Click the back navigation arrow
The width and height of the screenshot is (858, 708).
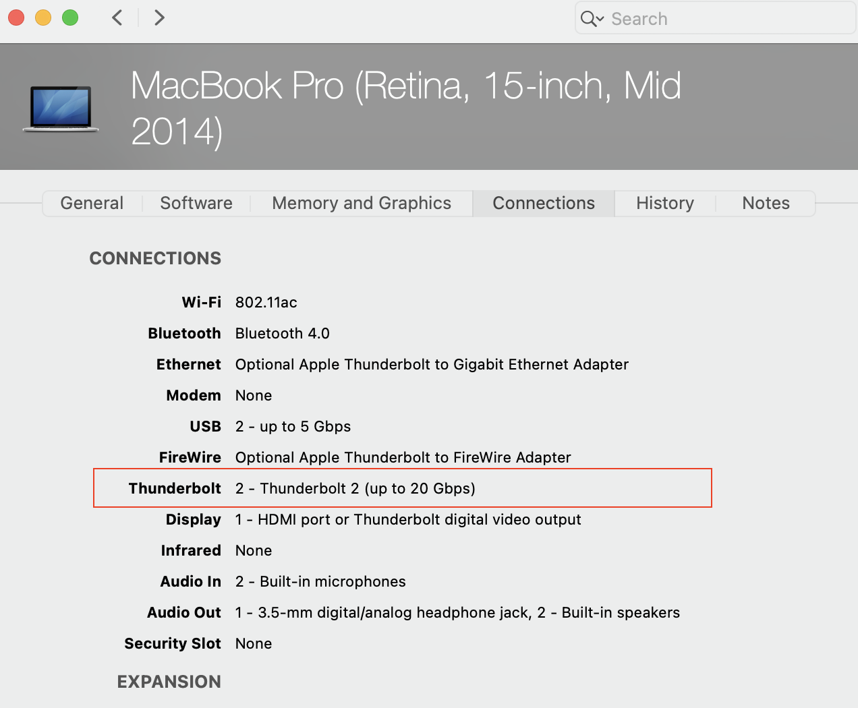[117, 18]
